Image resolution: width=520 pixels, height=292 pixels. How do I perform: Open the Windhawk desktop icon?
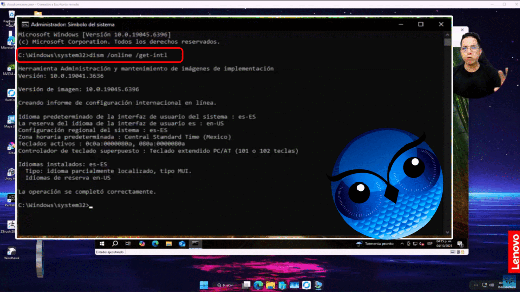pyautogui.click(x=11, y=251)
